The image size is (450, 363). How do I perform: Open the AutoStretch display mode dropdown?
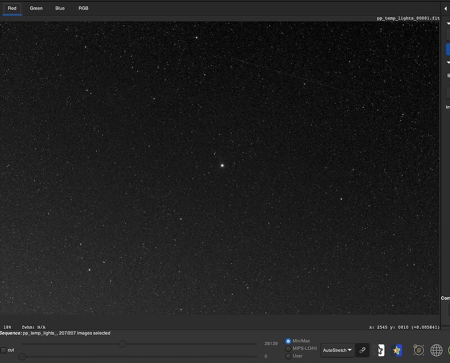pos(337,350)
